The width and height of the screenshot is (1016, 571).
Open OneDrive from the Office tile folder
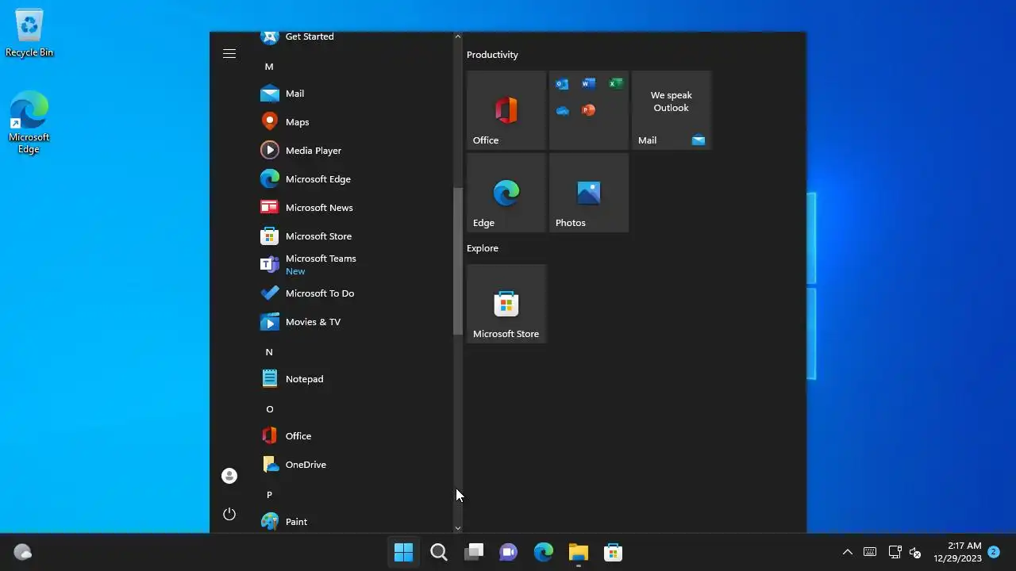click(562, 110)
